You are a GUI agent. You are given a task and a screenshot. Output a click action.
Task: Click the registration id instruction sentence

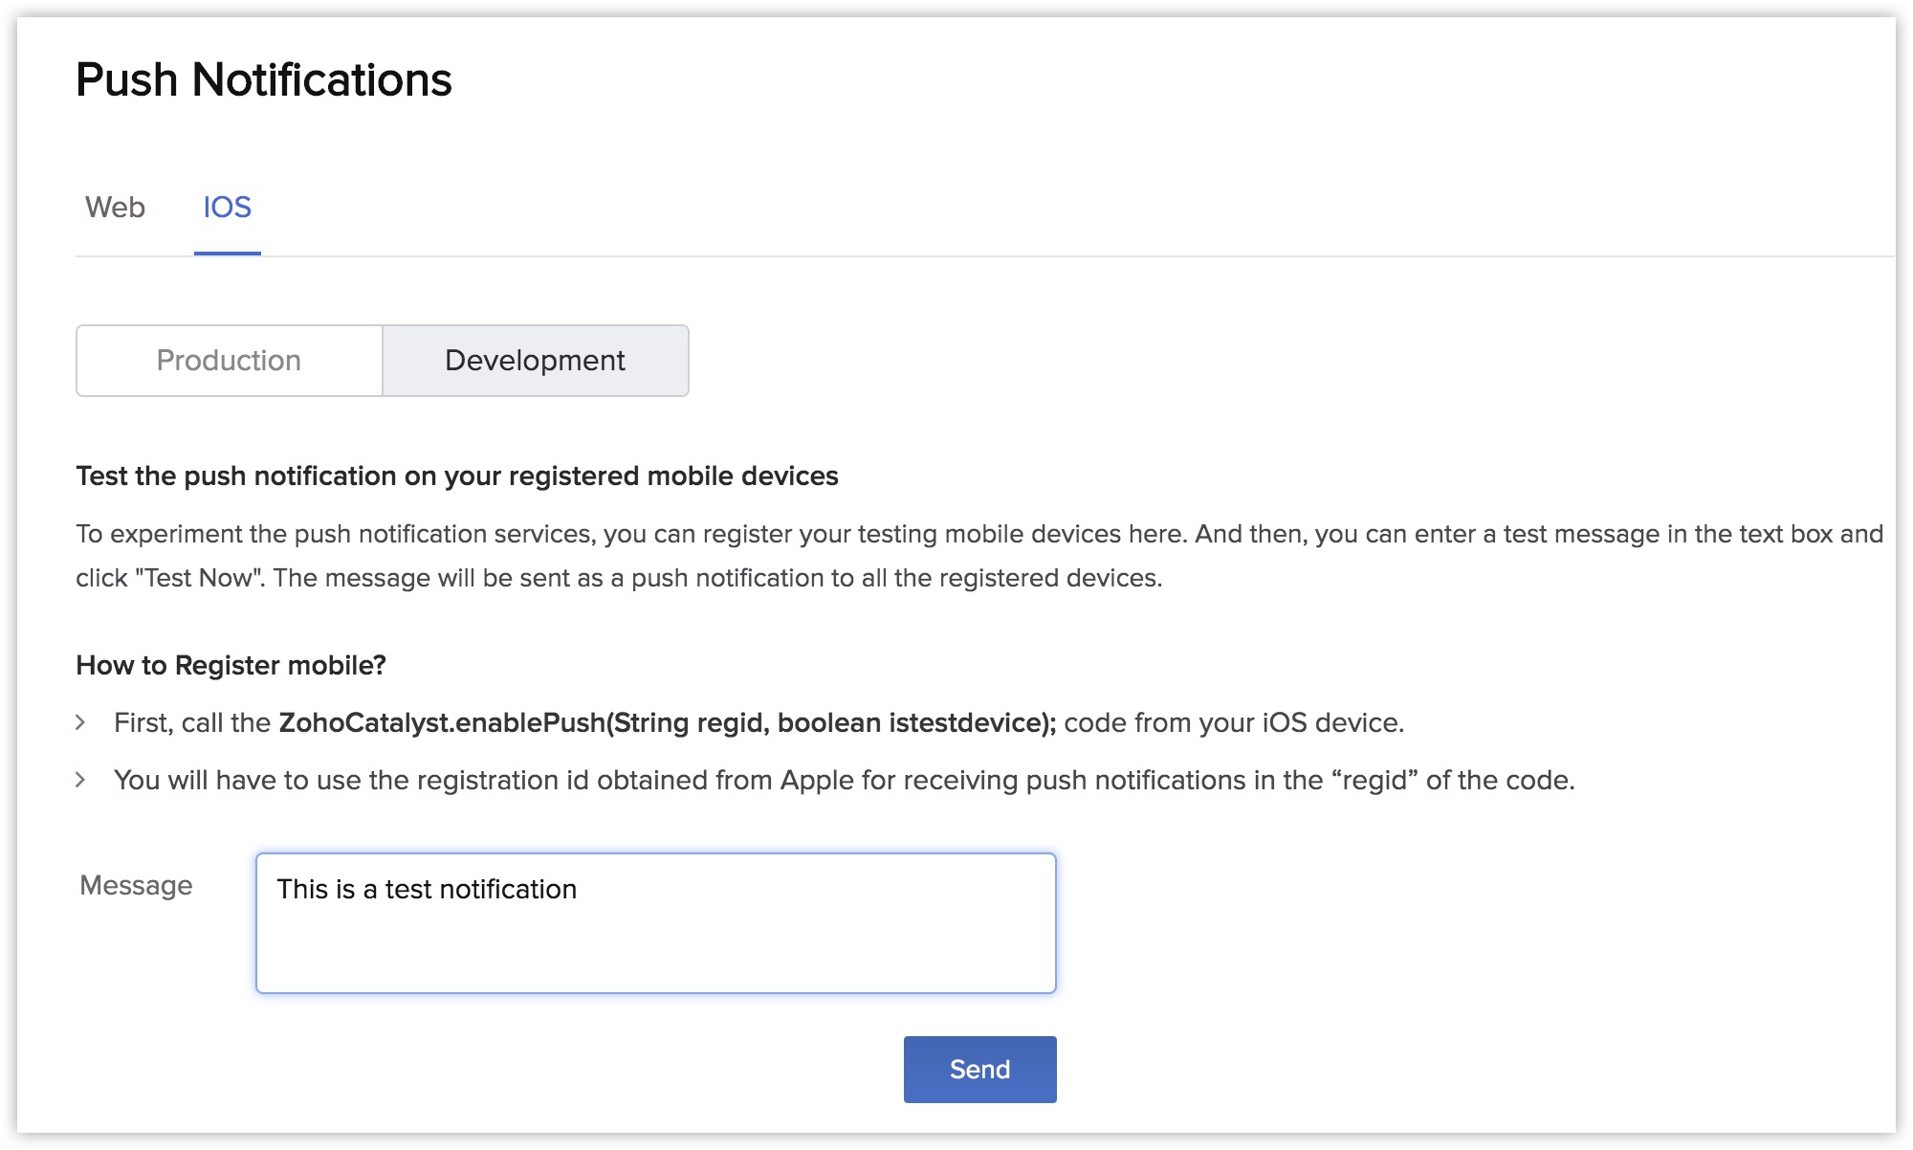pos(844,781)
